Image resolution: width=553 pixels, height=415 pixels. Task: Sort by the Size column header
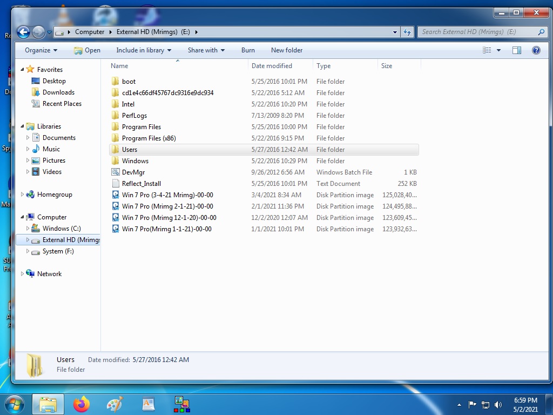[x=399, y=65]
